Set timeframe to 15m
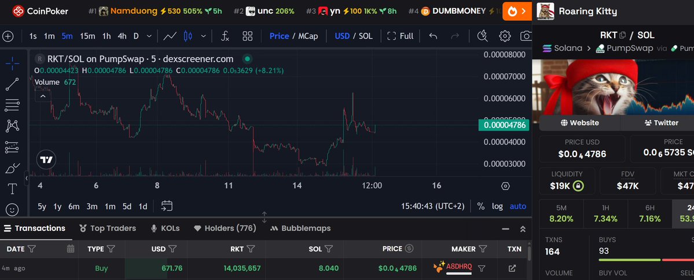694x280 pixels. [87, 36]
